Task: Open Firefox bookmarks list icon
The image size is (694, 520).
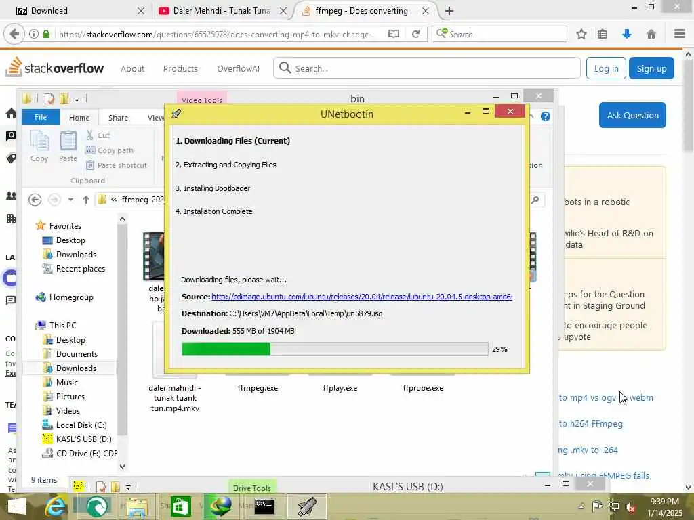Action: point(603,34)
